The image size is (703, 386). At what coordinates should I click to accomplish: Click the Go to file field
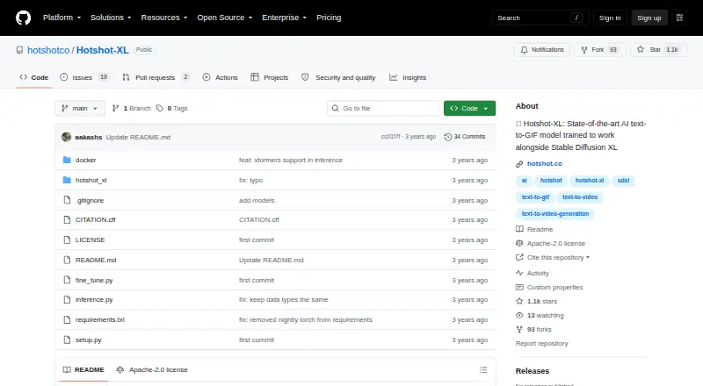pos(384,109)
